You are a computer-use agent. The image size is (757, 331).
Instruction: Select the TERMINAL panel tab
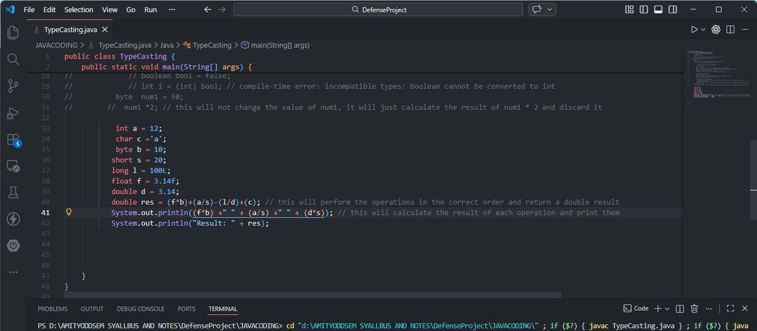point(223,309)
